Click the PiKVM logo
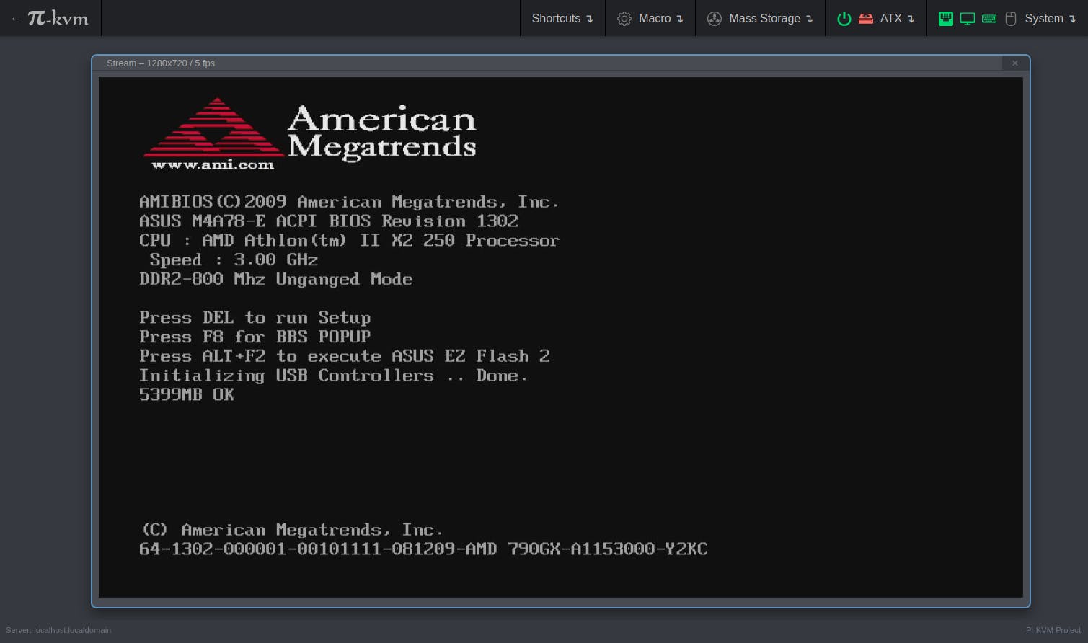1088x643 pixels. tap(58, 18)
